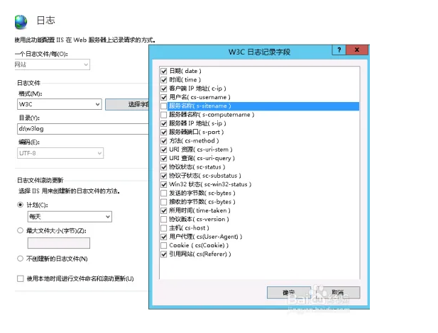
Task: Toggle the 日期 (date) checkbox
Action: tap(164, 71)
